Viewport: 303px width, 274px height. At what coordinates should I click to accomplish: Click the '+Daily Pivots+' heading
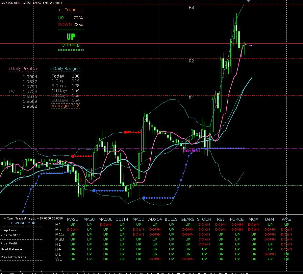(x=23, y=69)
